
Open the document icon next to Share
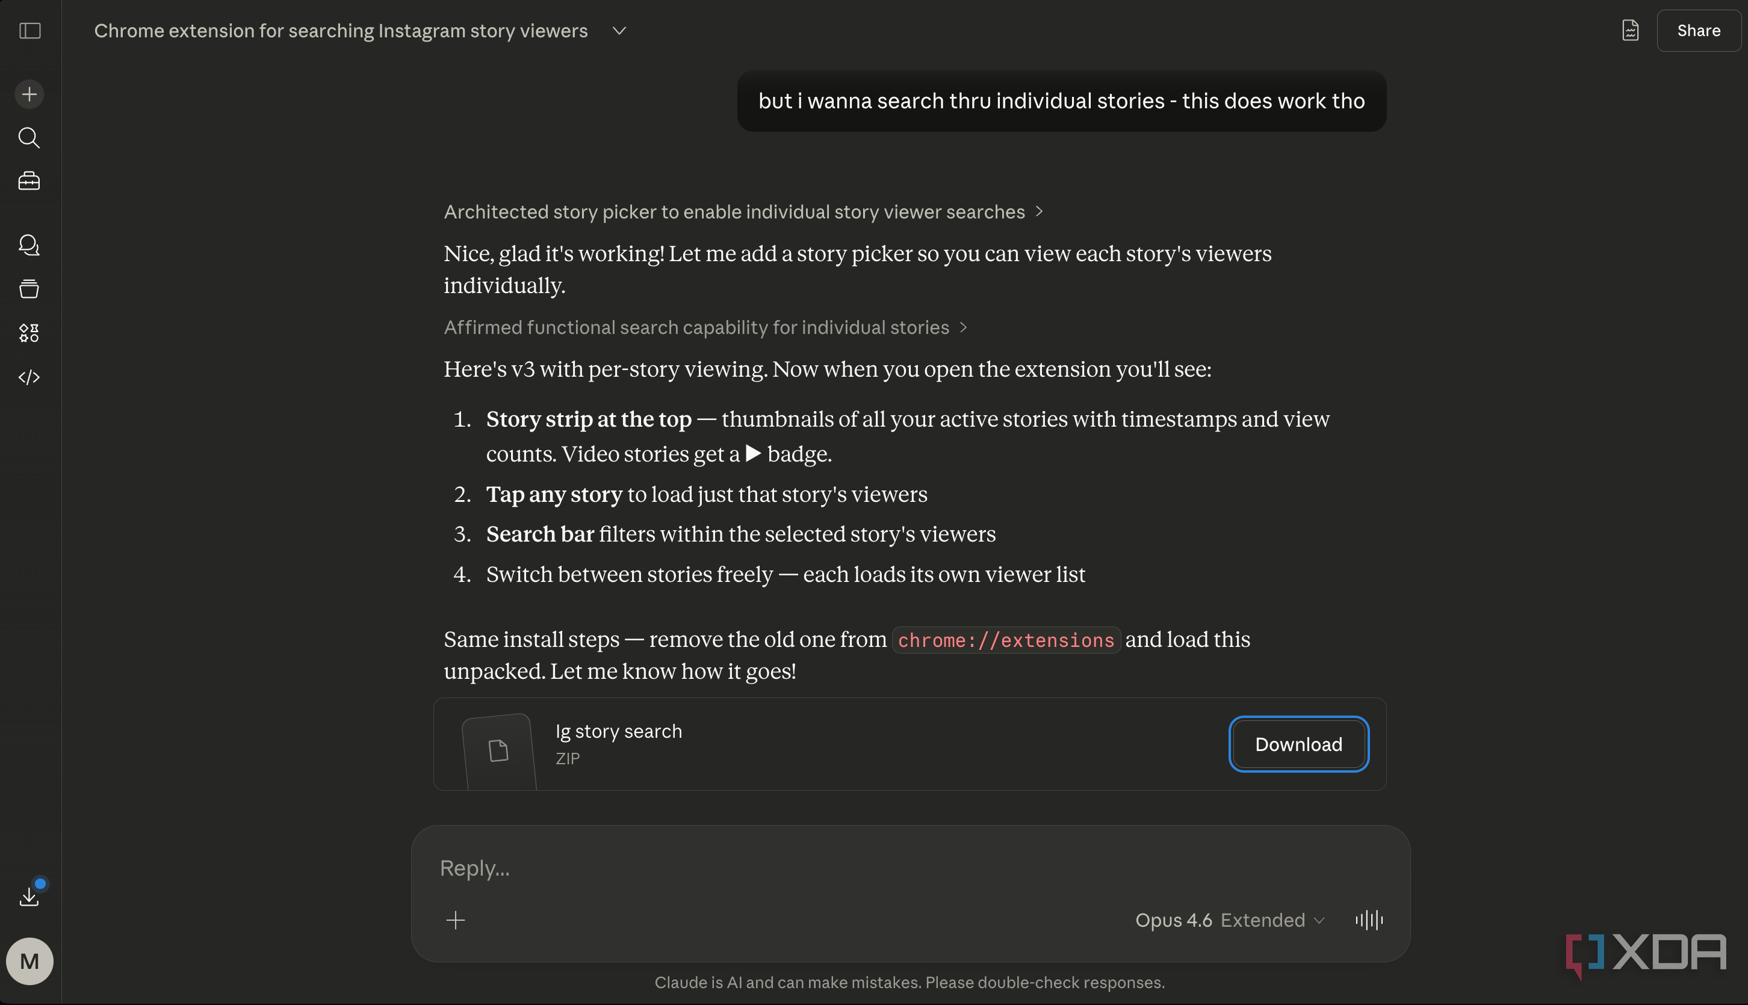point(1630,30)
